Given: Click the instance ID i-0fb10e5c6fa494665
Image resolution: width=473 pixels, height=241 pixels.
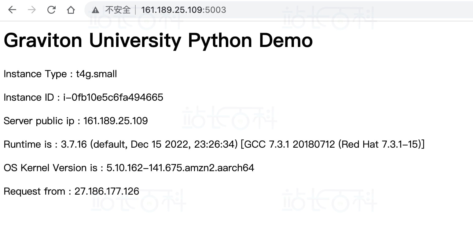Looking at the screenshot, I should click(113, 97).
